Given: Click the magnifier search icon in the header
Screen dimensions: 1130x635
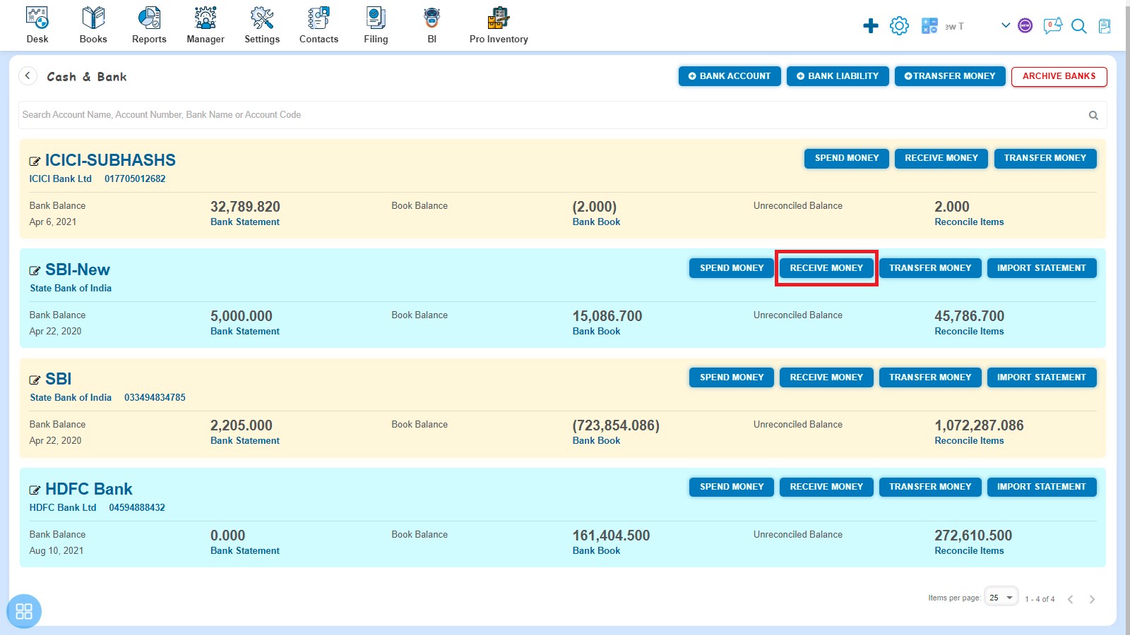Looking at the screenshot, I should coord(1078,26).
